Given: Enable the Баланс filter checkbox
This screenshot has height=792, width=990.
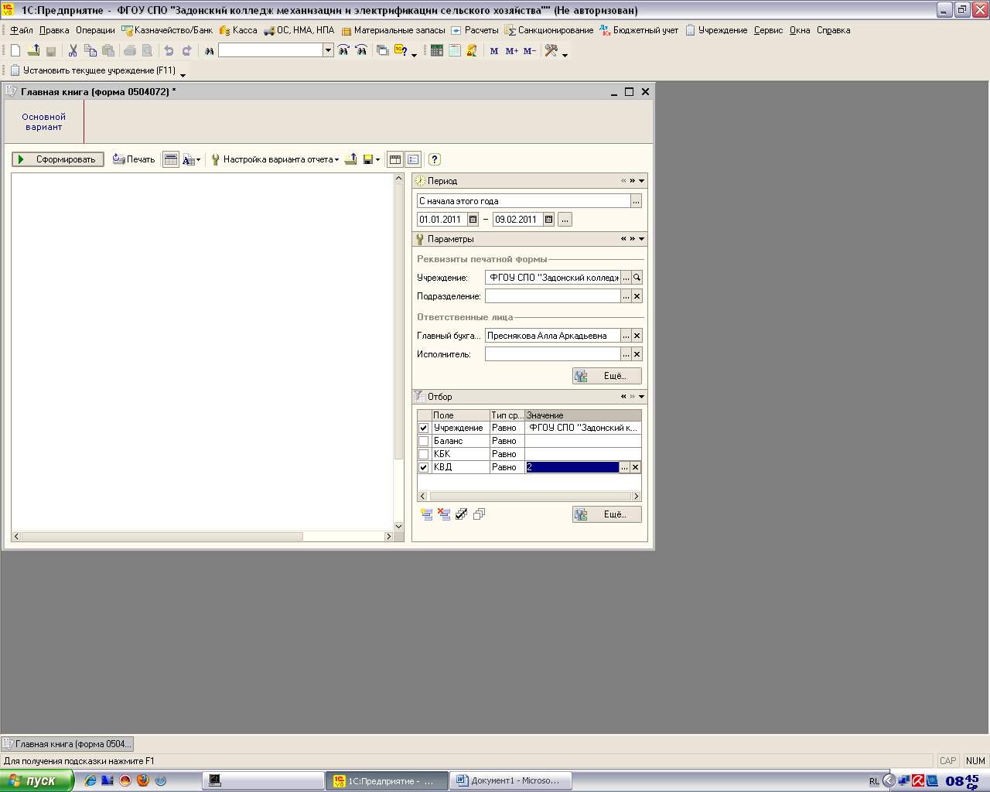Looking at the screenshot, I should [x=423, y=441].
